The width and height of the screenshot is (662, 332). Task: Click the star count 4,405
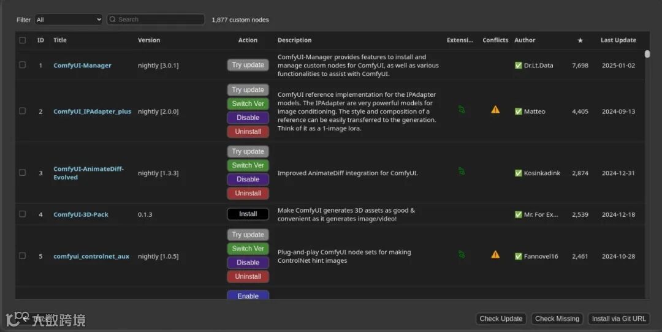pos(580,111)
